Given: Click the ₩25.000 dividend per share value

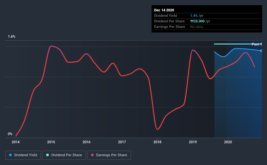Looking at the screenshot, I should click(197, 21).
